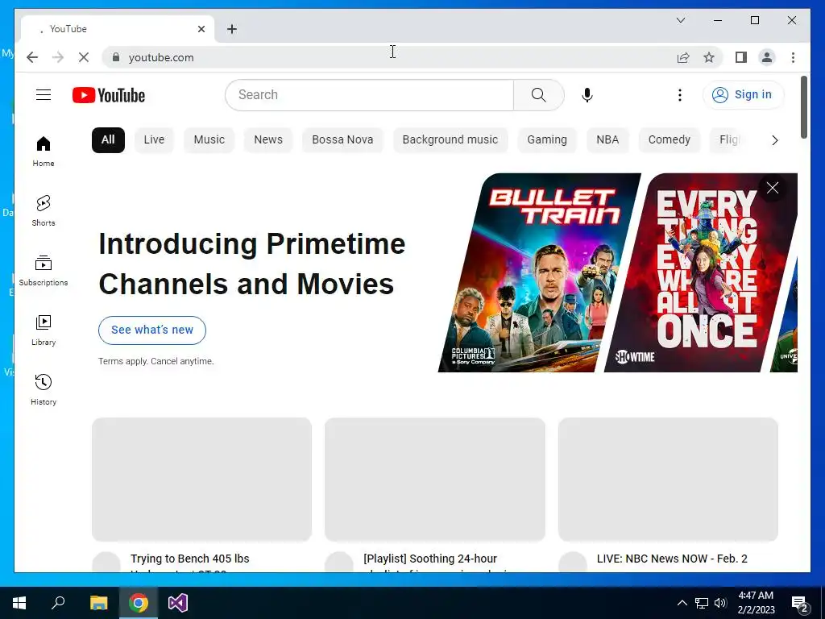The width and height of the screenshot is (825, 619).
Task: Open the notification center
Action: point(800,604)
